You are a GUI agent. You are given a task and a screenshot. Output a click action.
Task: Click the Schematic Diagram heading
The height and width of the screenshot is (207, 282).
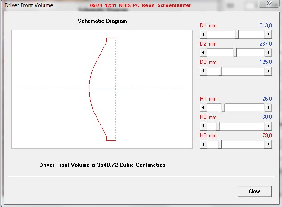[102, 21]
